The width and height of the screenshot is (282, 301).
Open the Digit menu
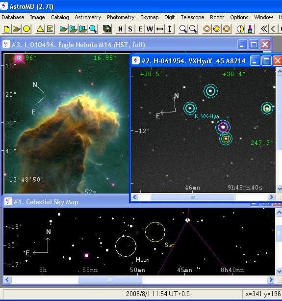click(170, 17)
